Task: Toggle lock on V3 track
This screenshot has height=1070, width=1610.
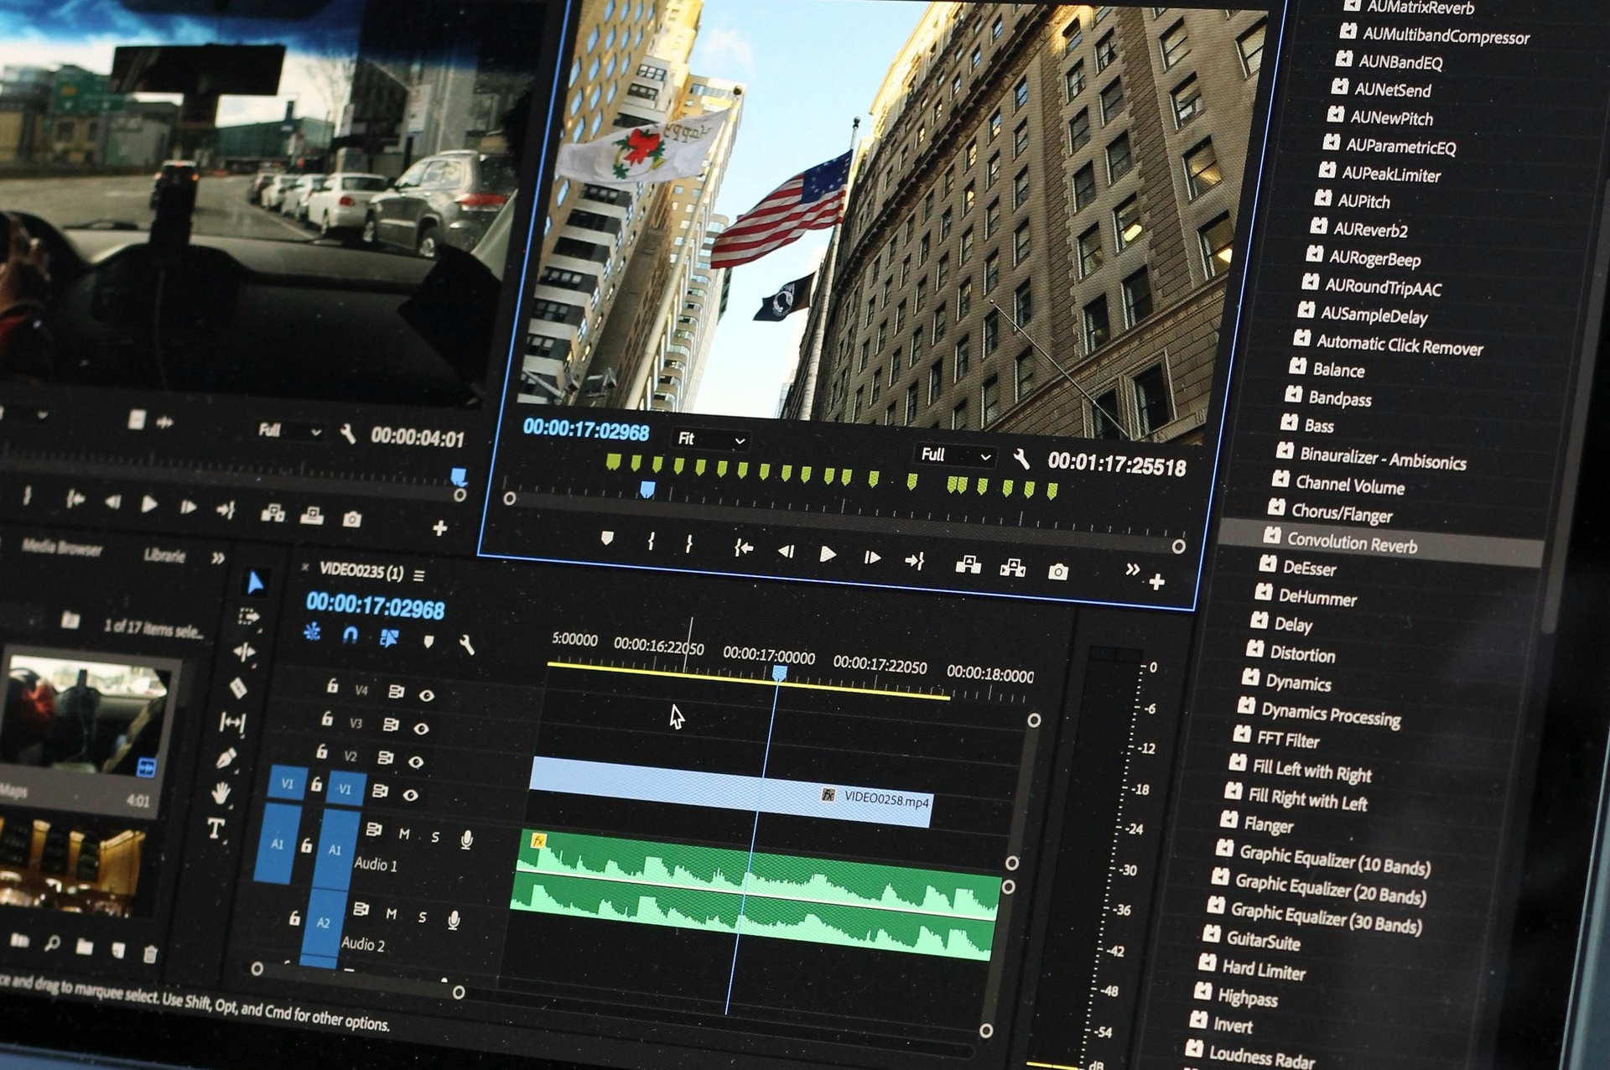Action: [328, 719]
